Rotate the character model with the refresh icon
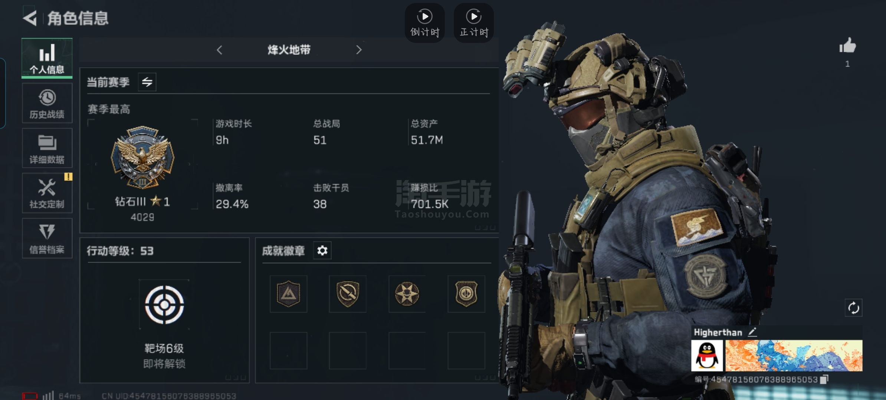The width and height of the screenshot is (886, 400). 853,308
